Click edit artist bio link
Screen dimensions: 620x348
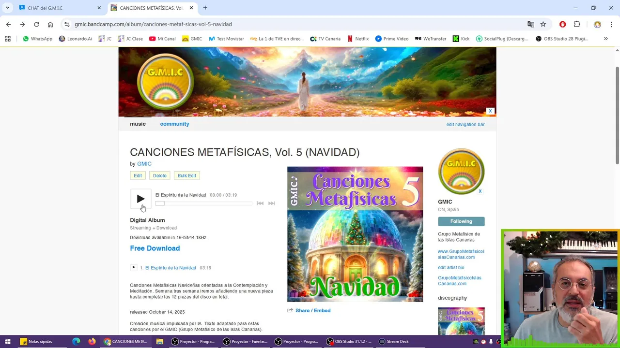451,267
